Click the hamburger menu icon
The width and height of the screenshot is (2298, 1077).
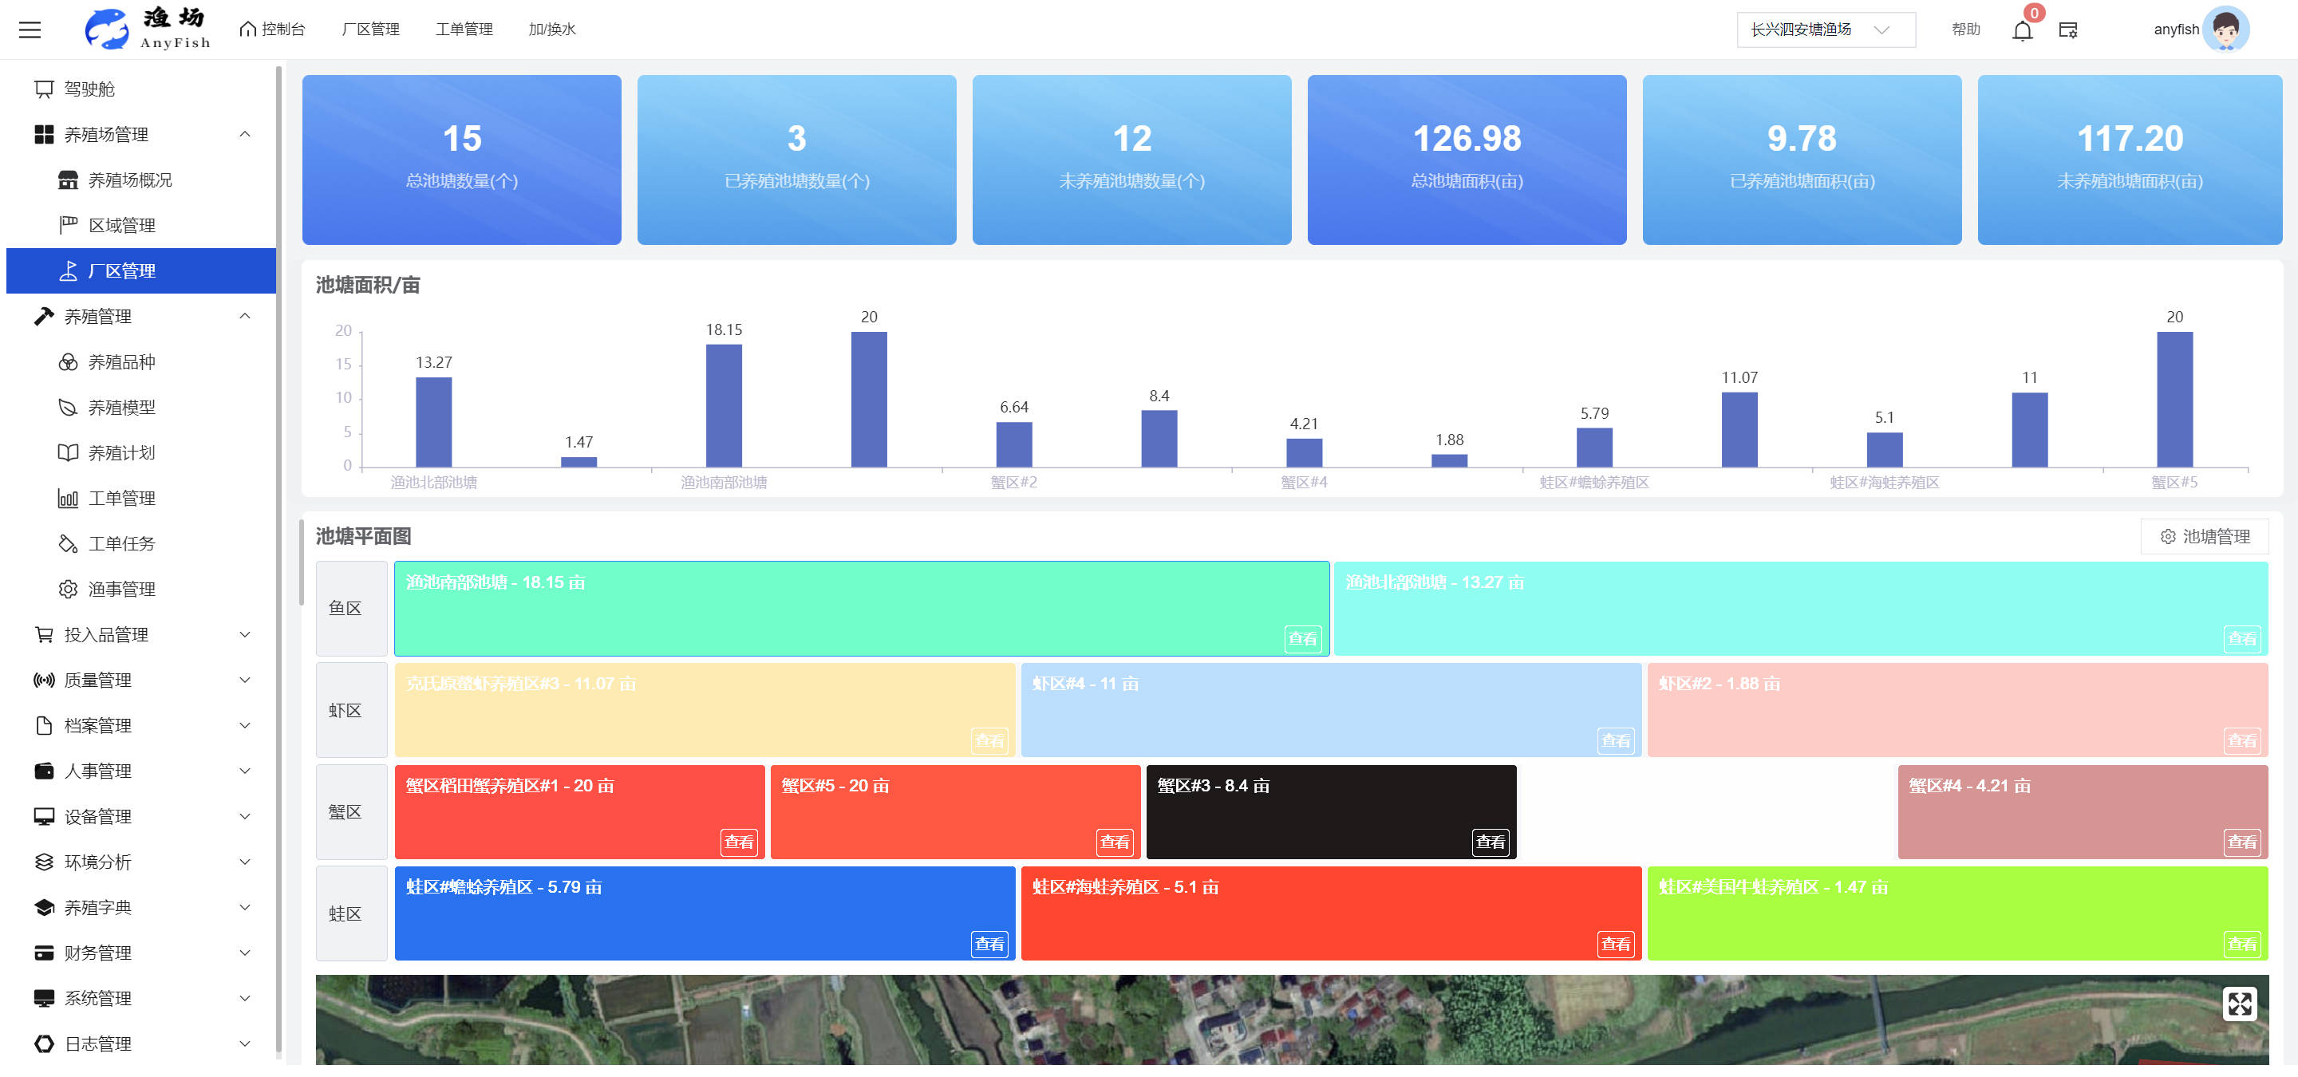point(30,30)
